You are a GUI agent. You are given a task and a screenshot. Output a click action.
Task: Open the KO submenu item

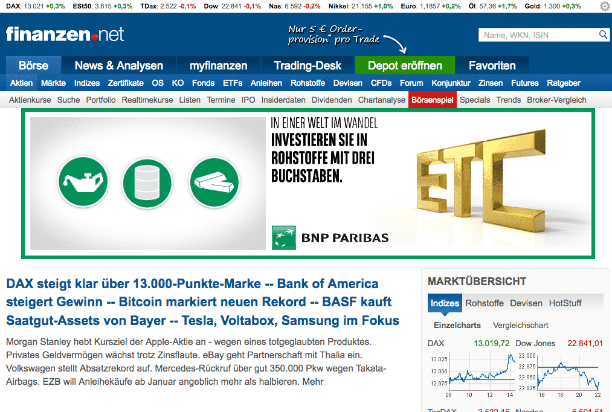pos(178,83)
